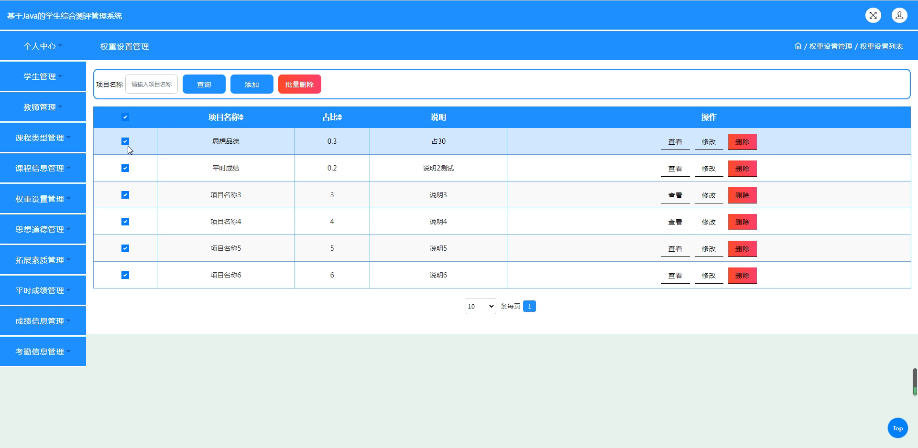Click page number 1 in the pagination
Image resolution: width=918 pixels, height=448 pixels.
529,306
